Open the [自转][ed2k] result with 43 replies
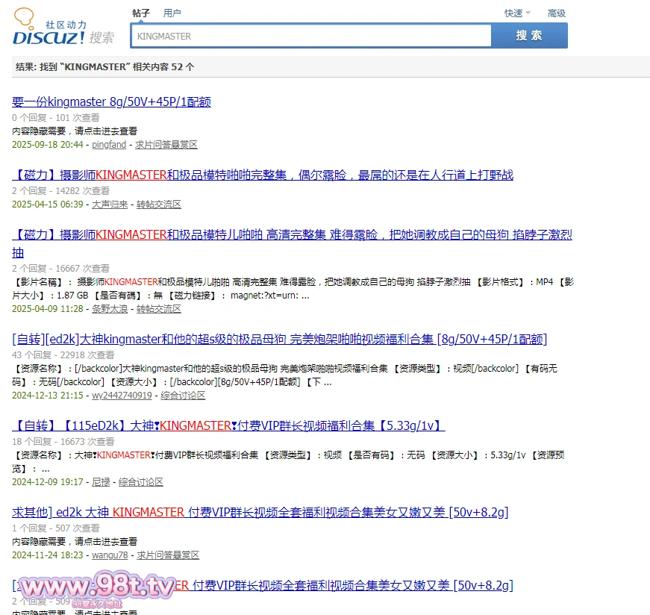The image size is (650, 615). pyautogui.click(x=280, y=339)
